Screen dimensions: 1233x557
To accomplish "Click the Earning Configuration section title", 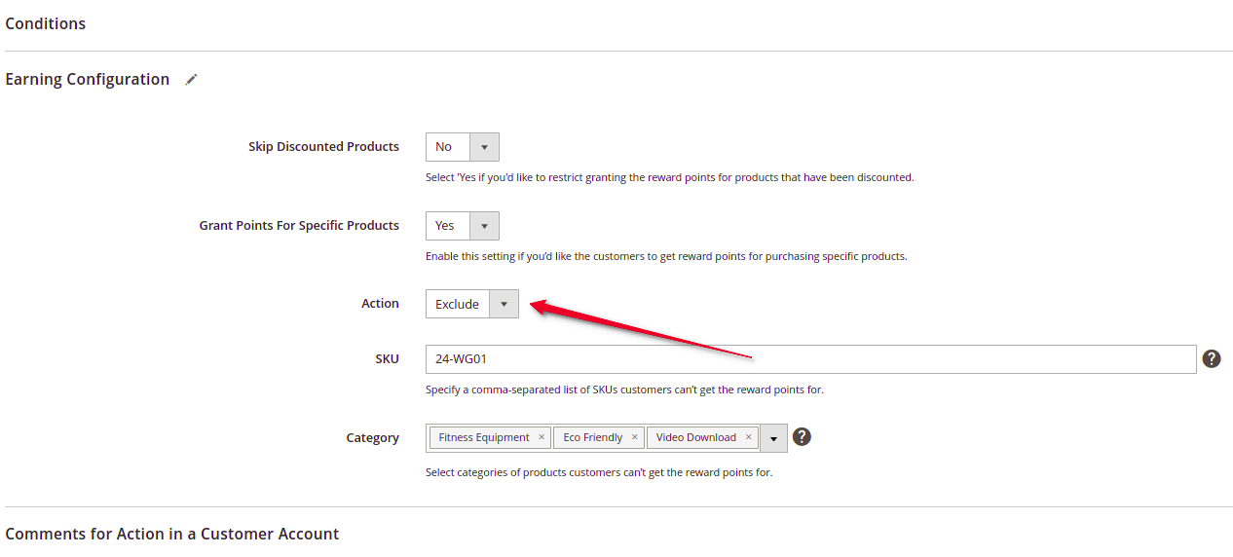I will pos(88,80).
